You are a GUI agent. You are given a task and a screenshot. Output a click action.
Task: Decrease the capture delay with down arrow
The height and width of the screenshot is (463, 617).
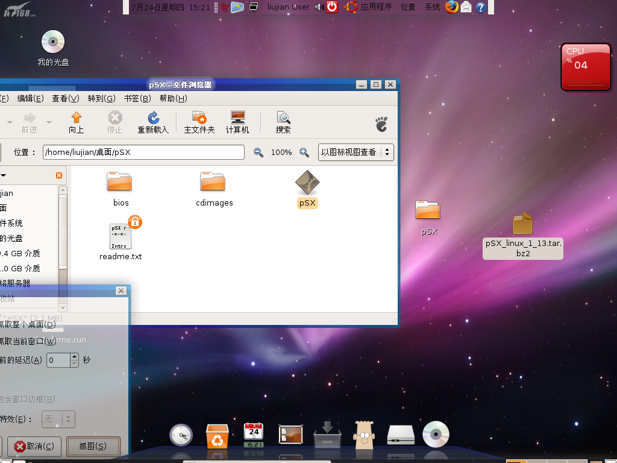click(74, 364)
